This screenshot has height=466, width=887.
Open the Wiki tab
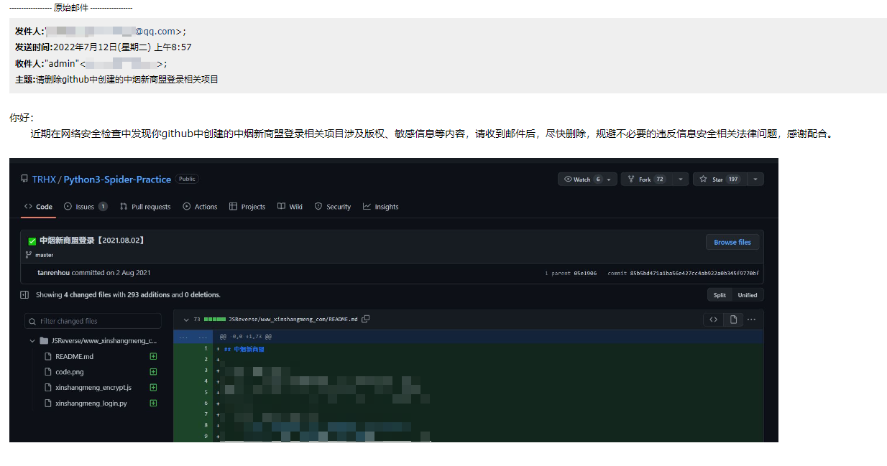click(x=290, y=207)
